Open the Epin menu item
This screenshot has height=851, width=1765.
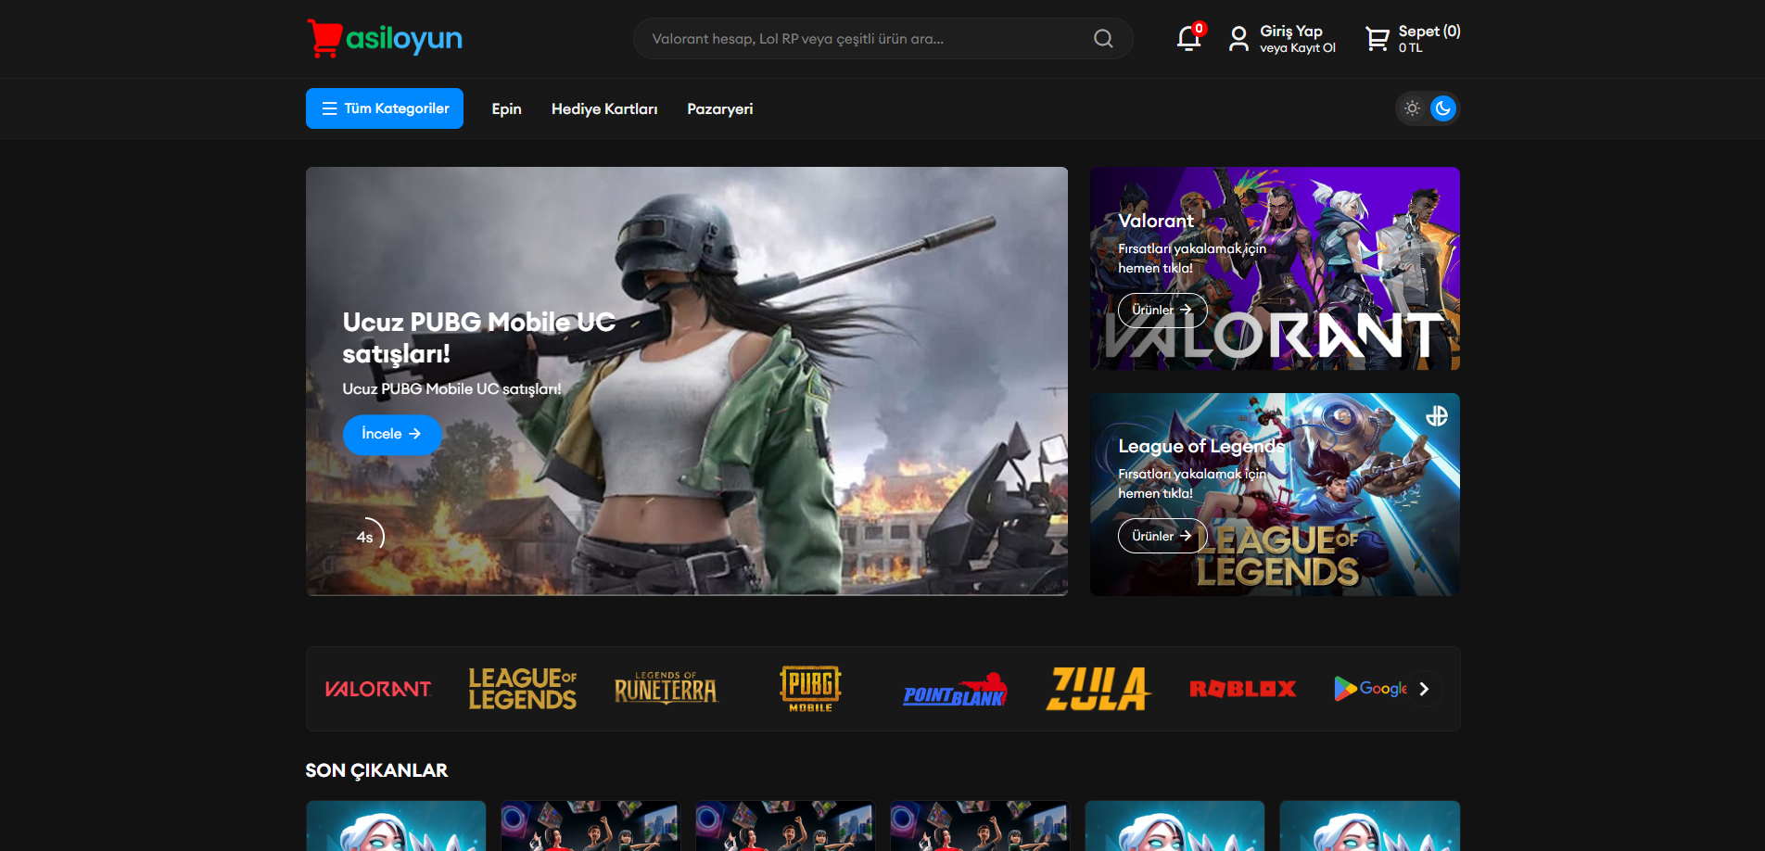[506, 109]
